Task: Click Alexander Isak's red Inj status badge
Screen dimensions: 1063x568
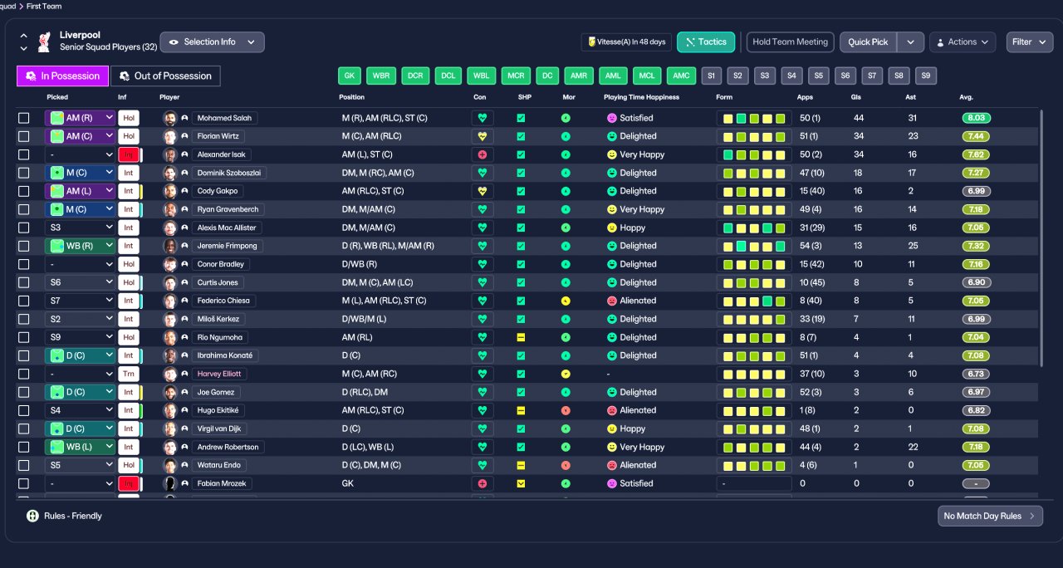Action: pyautogui.click(x=128, y=154)
